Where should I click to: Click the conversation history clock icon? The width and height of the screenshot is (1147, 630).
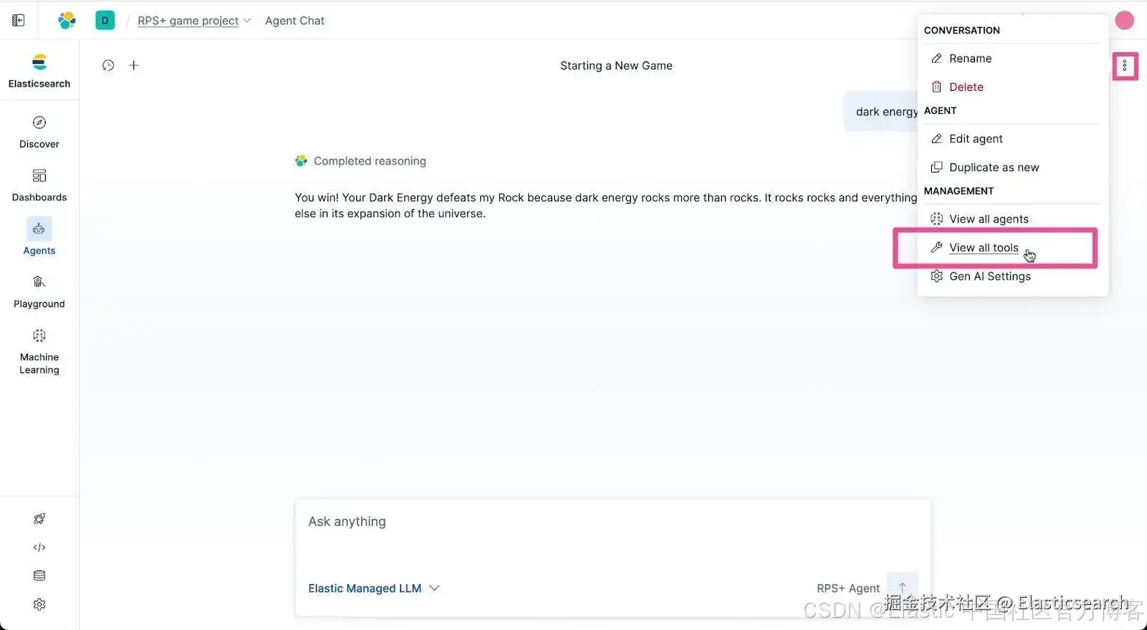tap(108, 65)
